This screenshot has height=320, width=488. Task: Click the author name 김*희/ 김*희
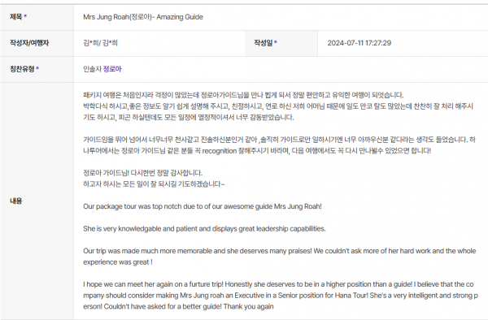(x=100, y=43)
